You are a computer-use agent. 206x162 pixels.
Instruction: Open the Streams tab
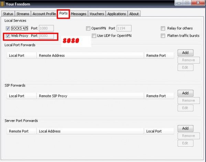[x=23, y=14]
